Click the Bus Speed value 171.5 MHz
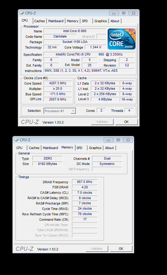Viewport: 167px width, 275px height. click(58, 94)
